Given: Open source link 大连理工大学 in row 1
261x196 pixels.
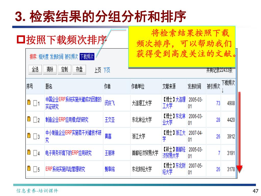Looking at the screenshot, I should 174,103.
